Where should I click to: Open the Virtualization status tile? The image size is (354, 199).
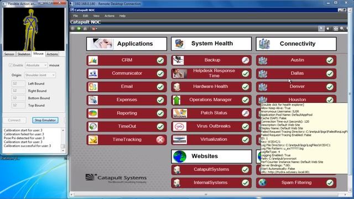coord(211,140)
